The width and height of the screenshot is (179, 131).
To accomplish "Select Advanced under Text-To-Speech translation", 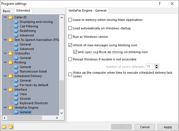I will coord(27,49).
